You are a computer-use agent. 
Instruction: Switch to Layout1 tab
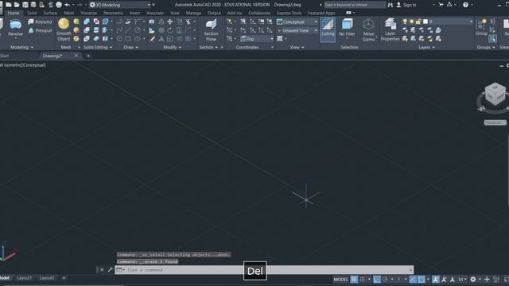tap(25, 278)
